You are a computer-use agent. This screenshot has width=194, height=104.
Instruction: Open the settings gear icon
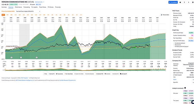[x=193, y=2]
